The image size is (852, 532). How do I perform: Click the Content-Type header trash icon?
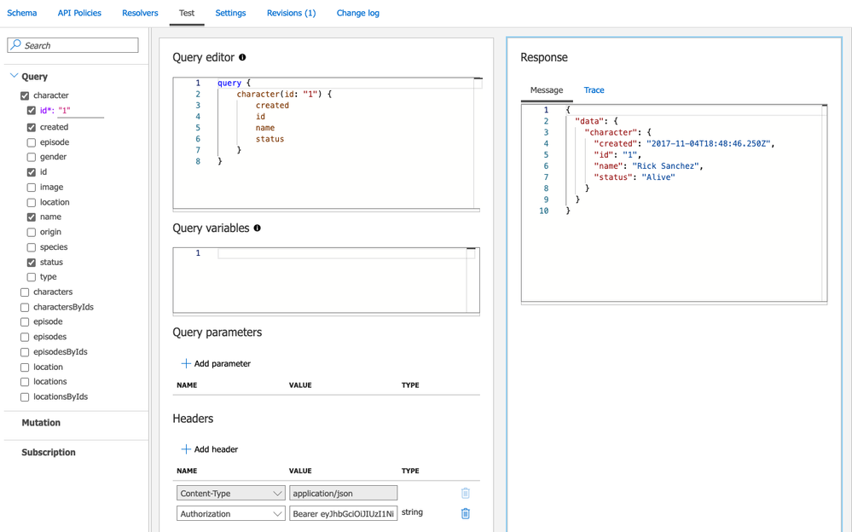coord(465,494)
